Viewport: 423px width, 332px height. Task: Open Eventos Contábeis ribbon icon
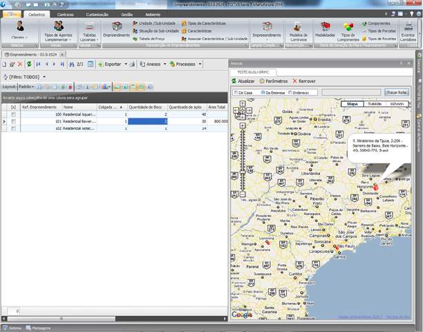(x=408, y=26)
